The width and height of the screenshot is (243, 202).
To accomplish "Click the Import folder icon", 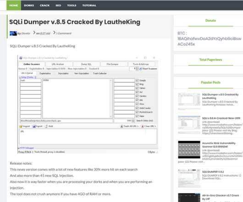I will pyautogui.click(x=21, y=126).
